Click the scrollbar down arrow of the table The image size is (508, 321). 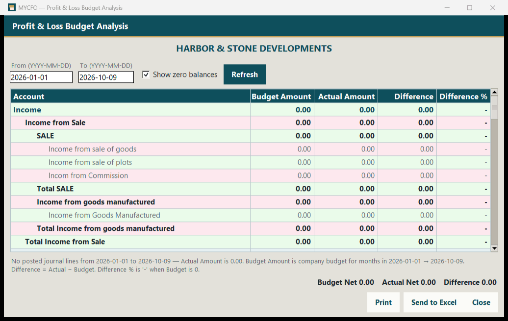coord(494,248)
